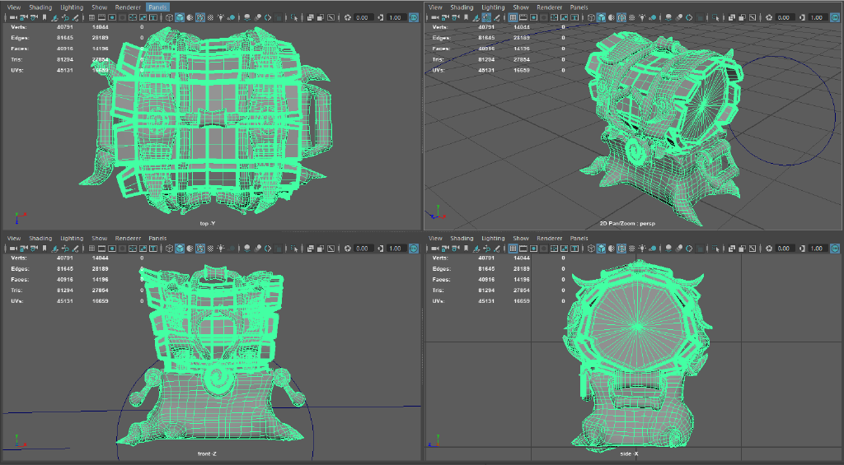Click '2D Pan/Zoom : persp' camera label
The image size is (844, 465).
point(627,223)
